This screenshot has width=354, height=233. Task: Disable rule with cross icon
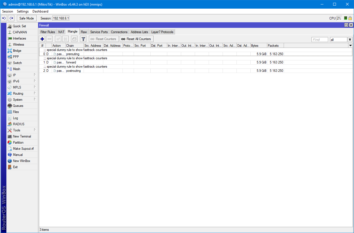(65, 39)
